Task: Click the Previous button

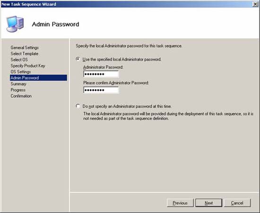Action: coord(180,203)
